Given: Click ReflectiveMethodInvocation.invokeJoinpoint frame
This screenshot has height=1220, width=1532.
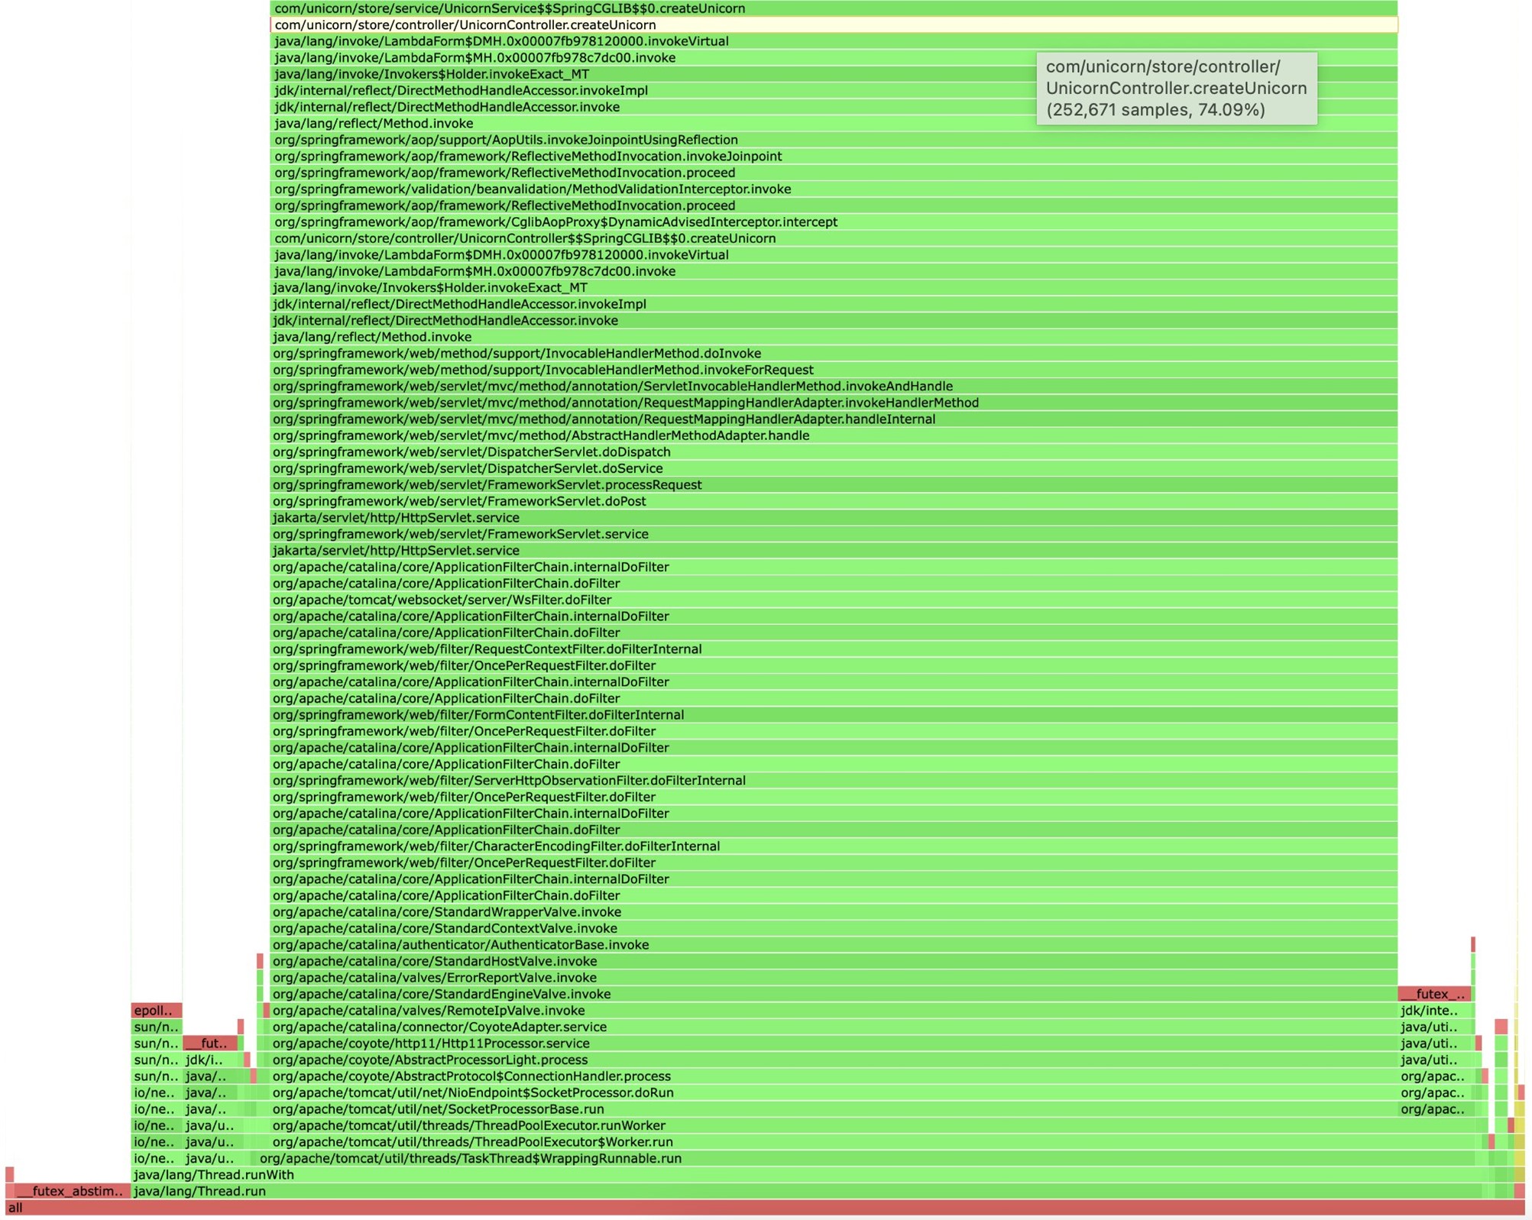Looking at the screenshot, I should click(834, 157).
